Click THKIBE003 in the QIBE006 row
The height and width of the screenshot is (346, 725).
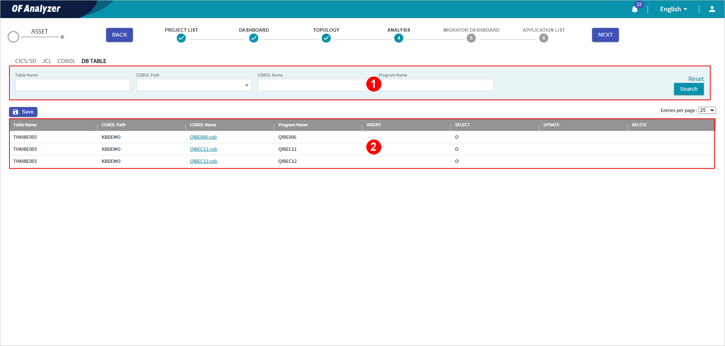tap(25, 137)
